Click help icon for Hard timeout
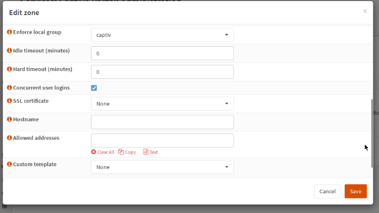The width and height of the screenshot is (379, 213). point(9,69)
